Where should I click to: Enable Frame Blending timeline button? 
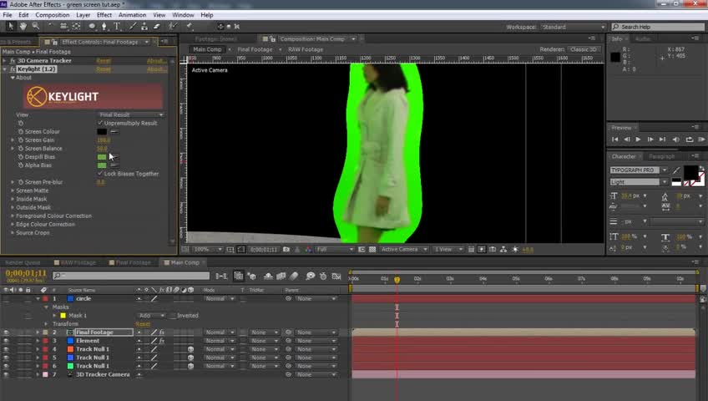pyautogui.click(x=281, y=276)
